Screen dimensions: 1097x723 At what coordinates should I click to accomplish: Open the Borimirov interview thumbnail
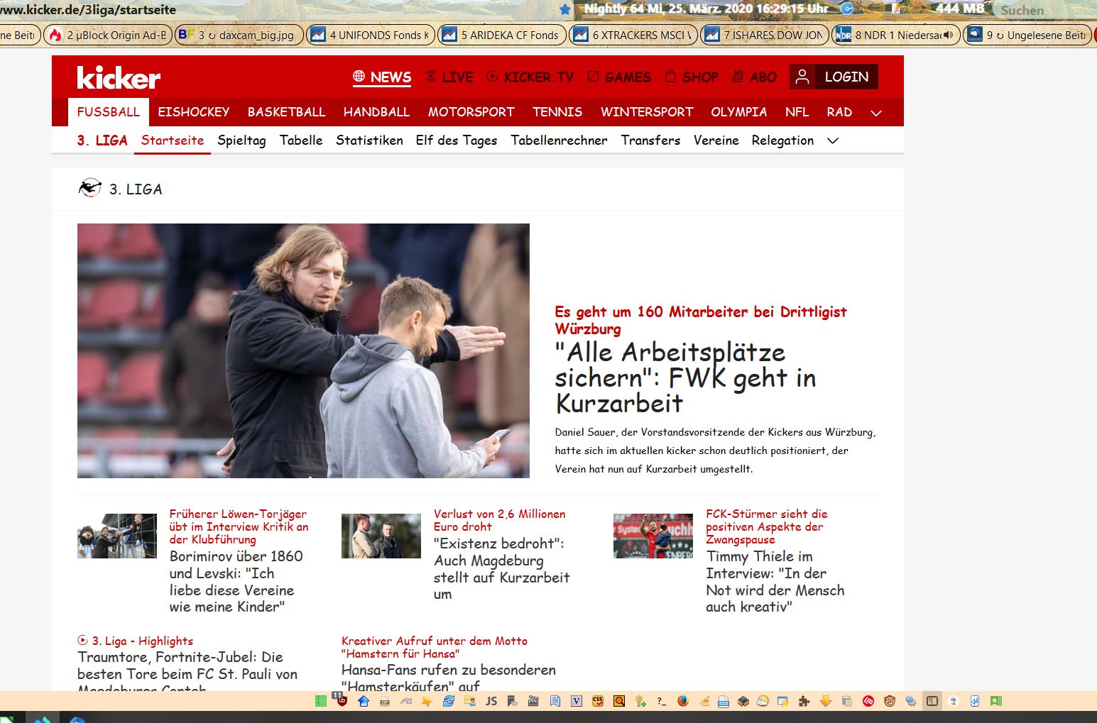click(117, 536)
